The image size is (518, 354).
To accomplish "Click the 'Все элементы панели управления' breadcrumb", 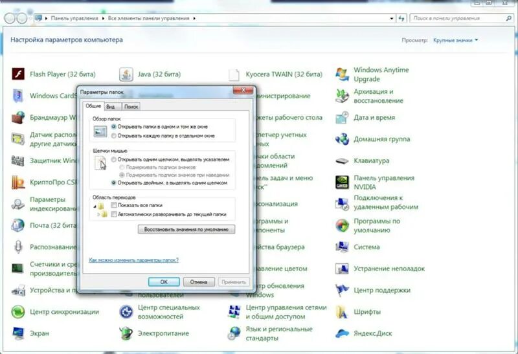I will [x=149, y=19].
